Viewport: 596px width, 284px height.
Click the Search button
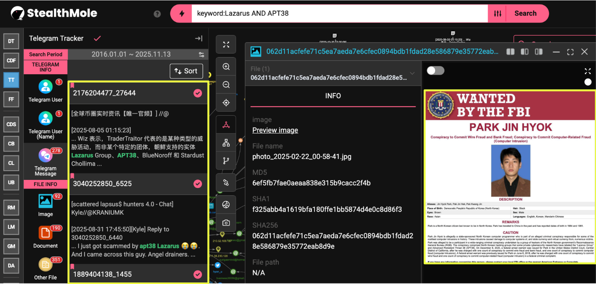pyautogui.click(x=525, y=13)
